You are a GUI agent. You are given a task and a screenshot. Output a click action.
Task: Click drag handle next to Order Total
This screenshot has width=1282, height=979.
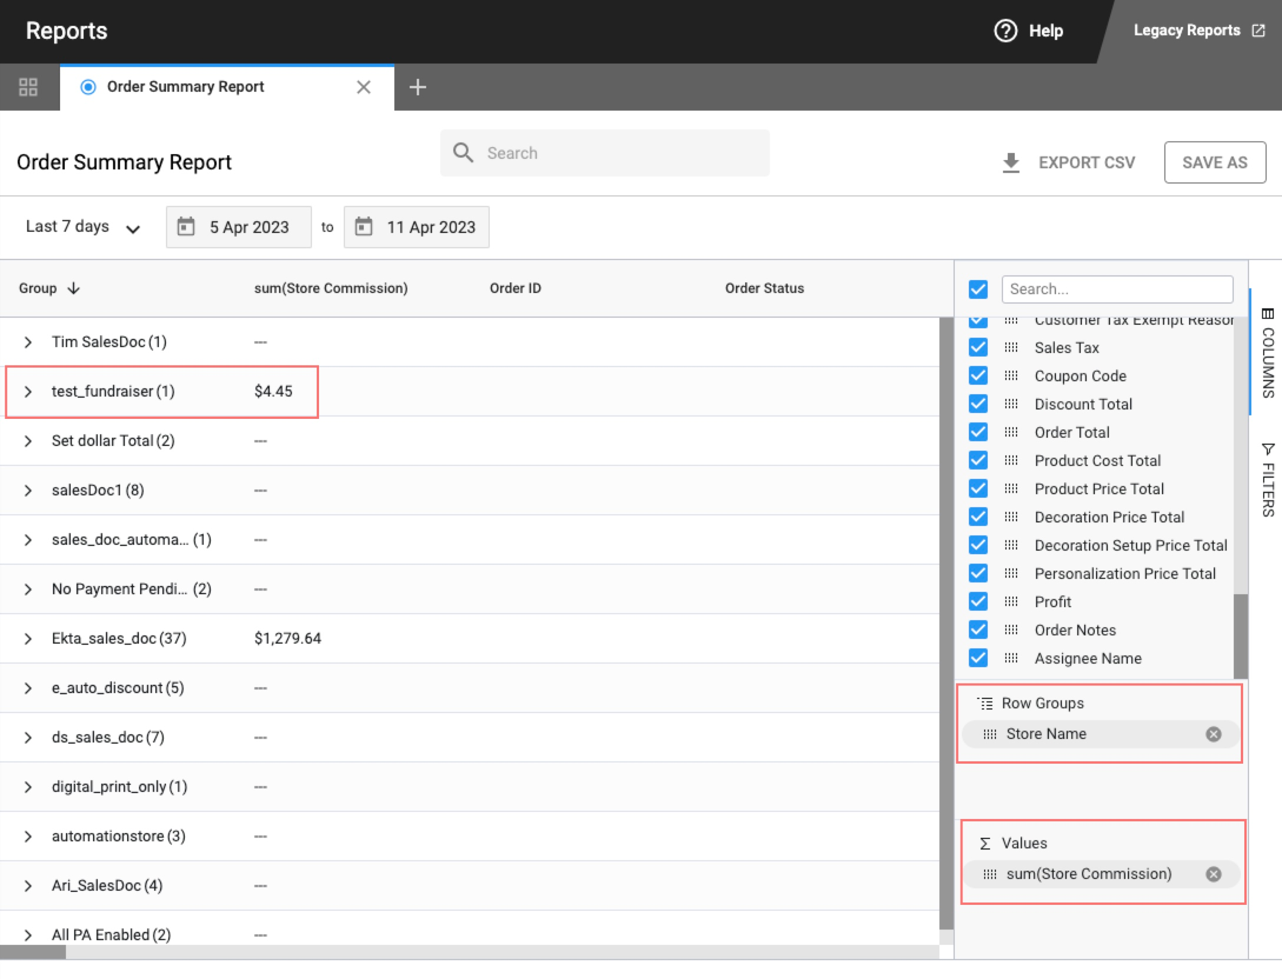tap(1011, 432)
